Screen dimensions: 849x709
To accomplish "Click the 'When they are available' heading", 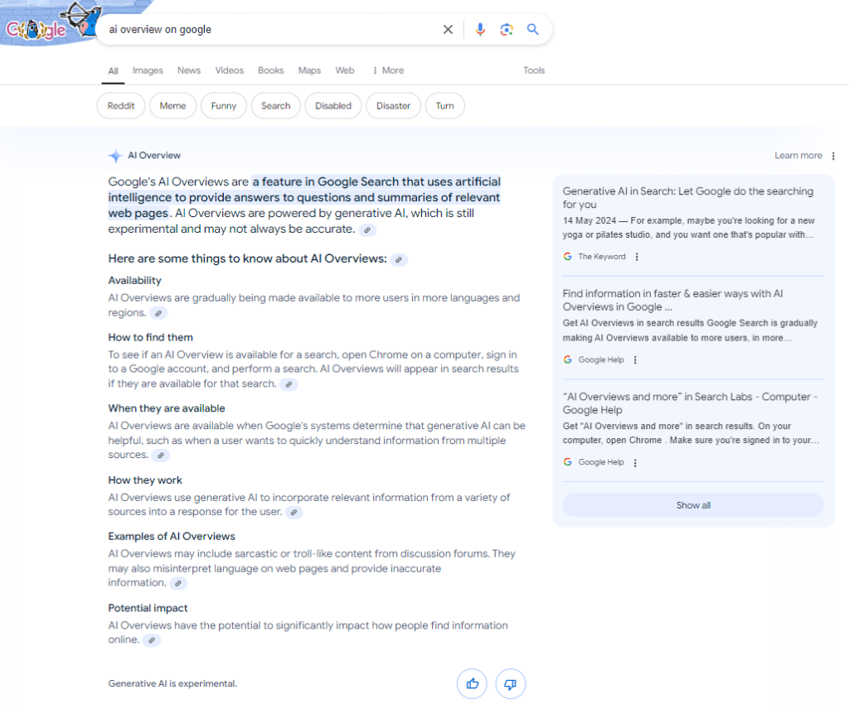I will (167, 408).
